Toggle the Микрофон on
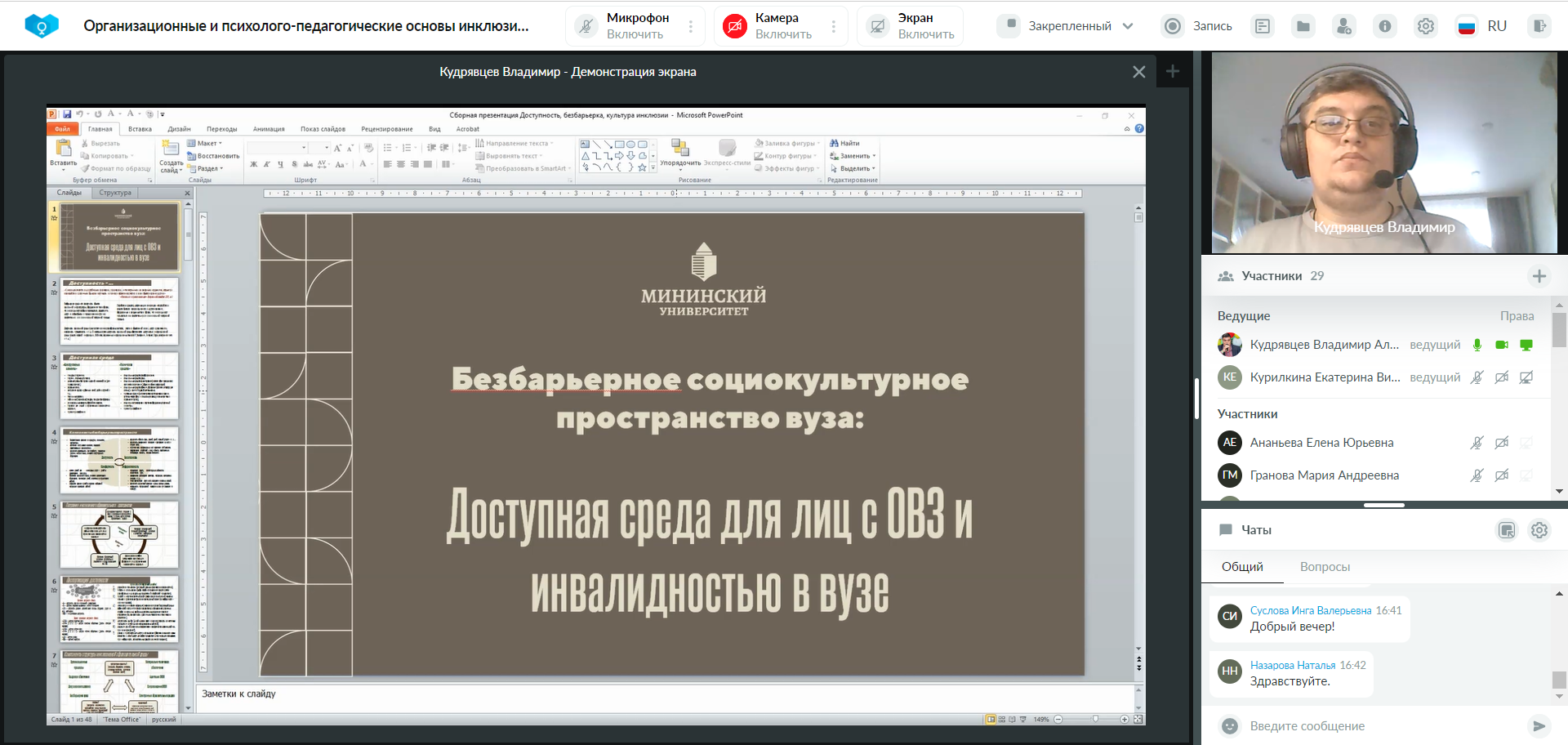Screen dimensions: 1568x745 click(586, 26)
